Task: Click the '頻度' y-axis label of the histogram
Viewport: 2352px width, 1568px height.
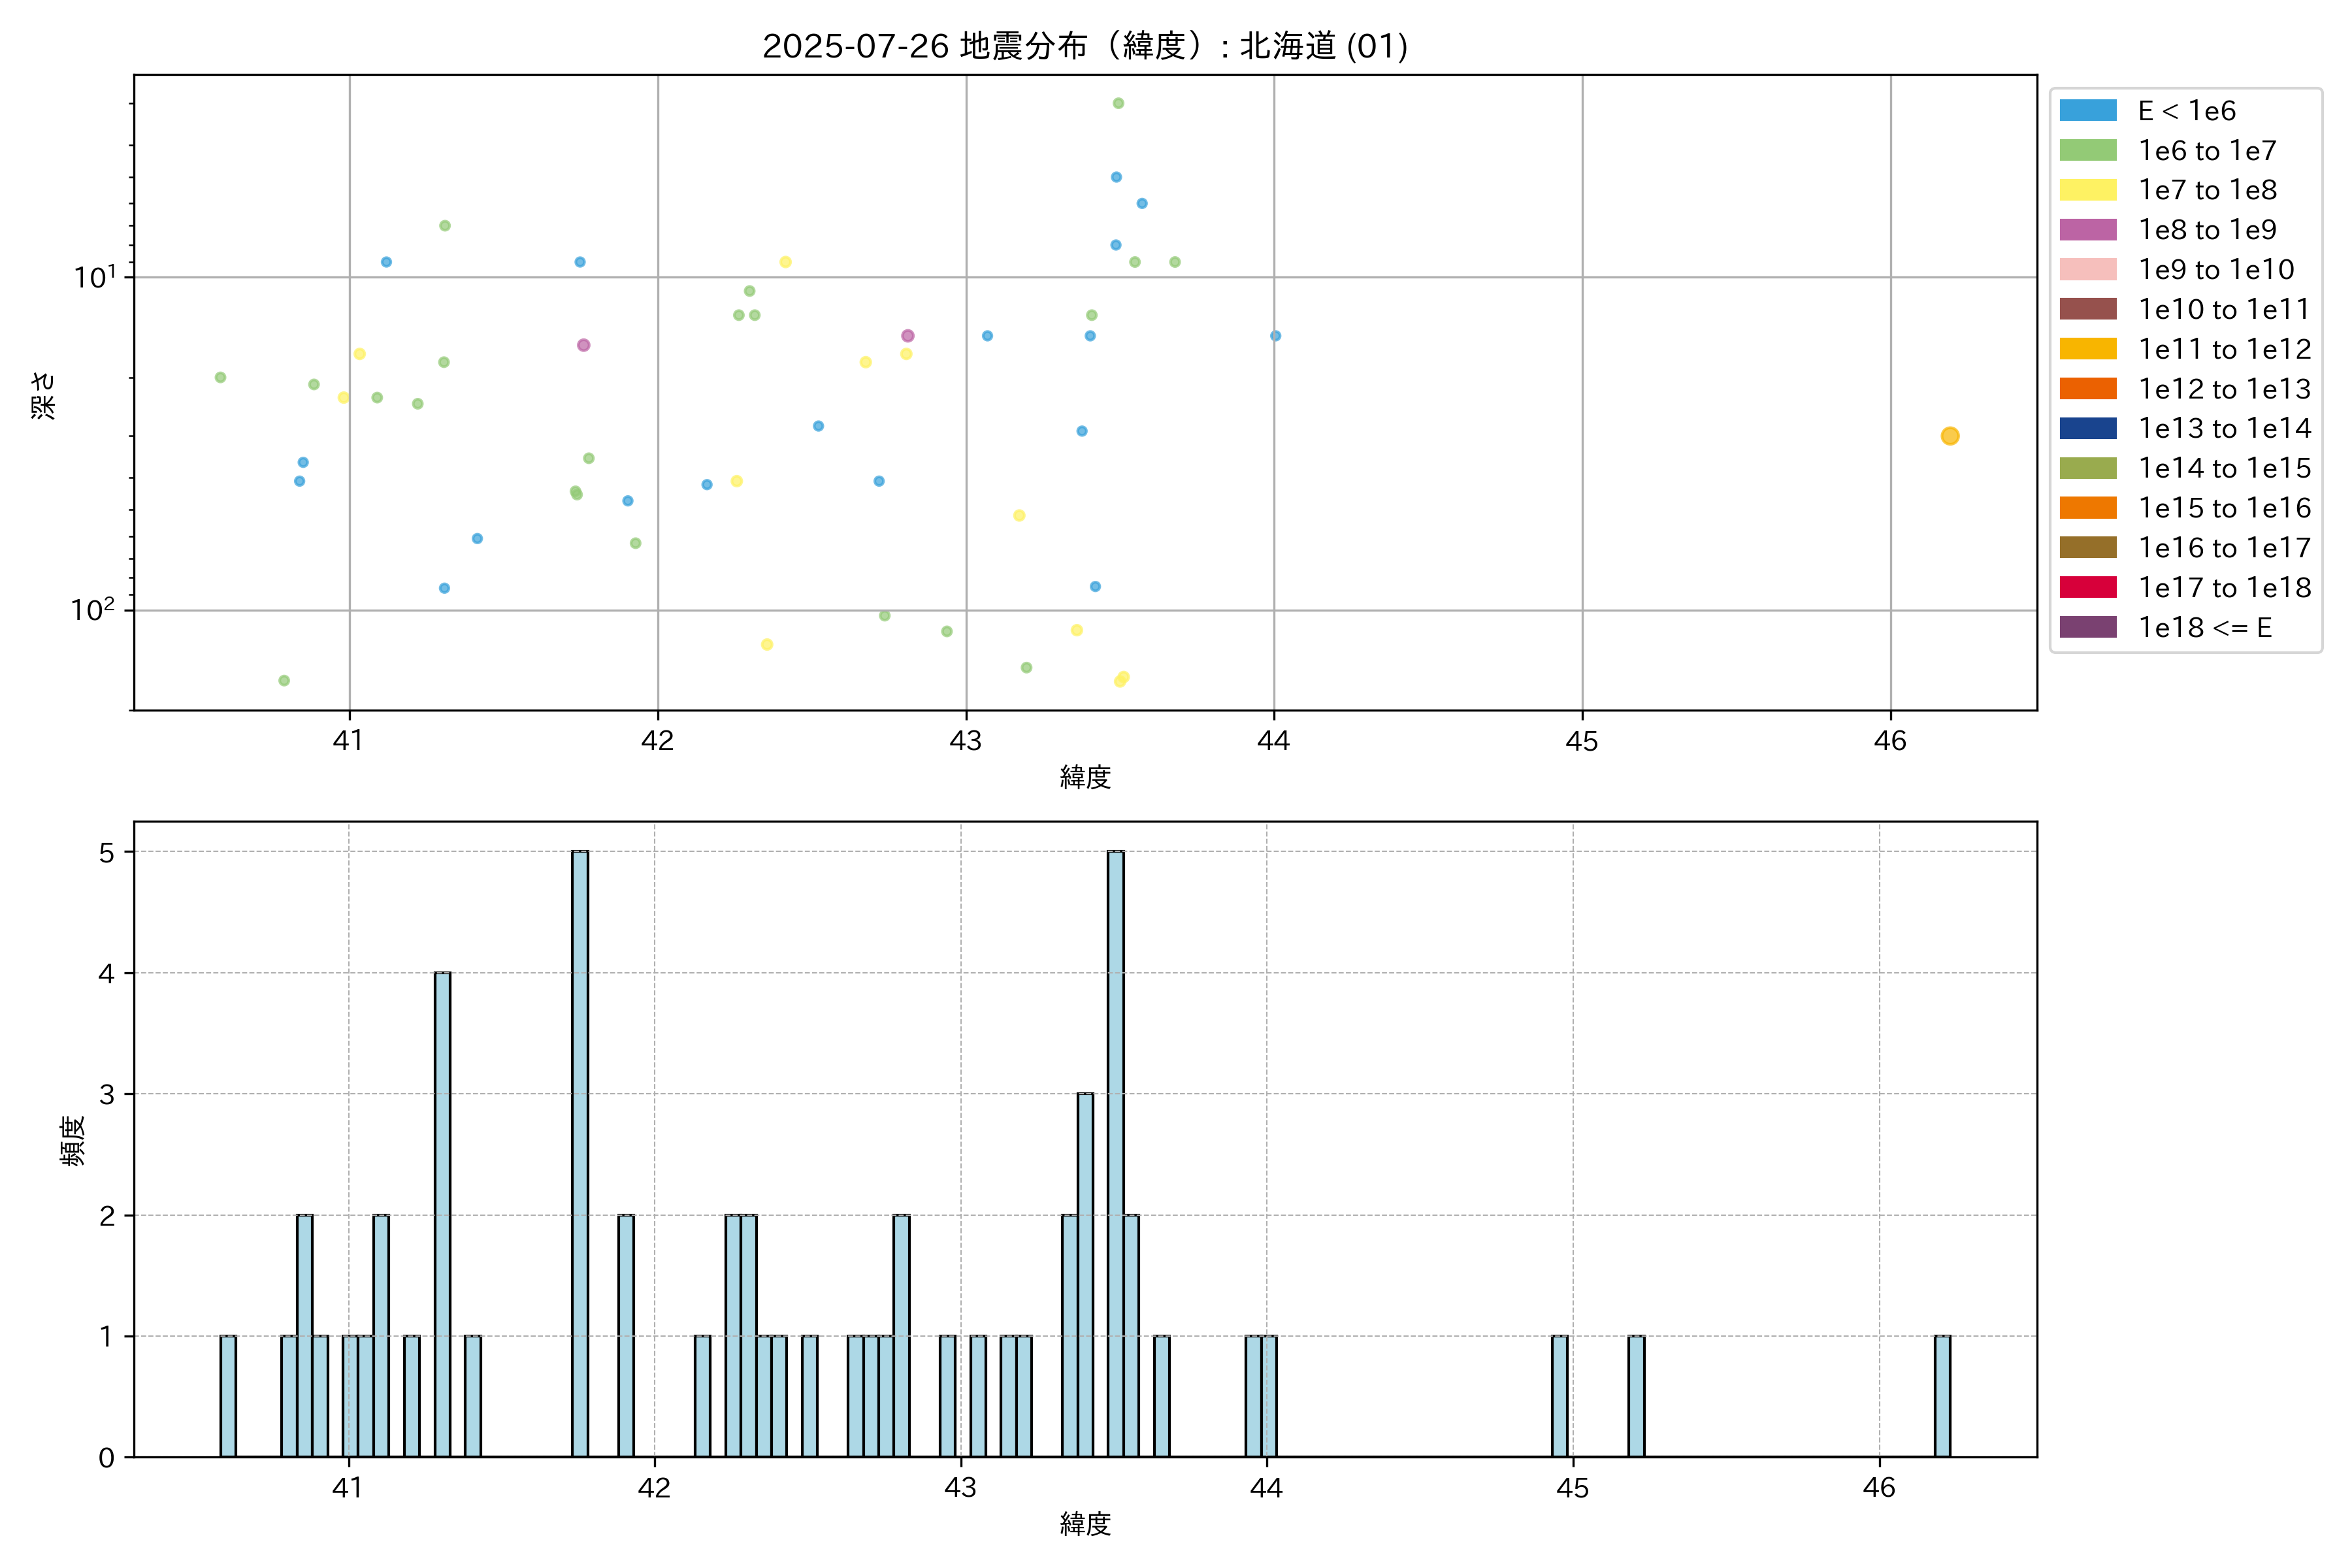Action: coord(73,1140)
